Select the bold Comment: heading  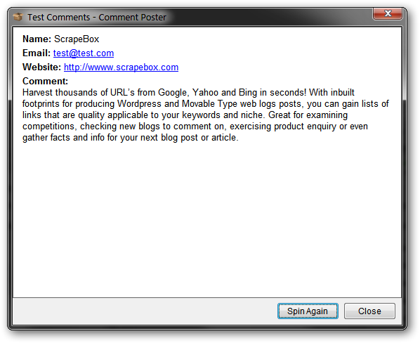pyautogui.click(x=45, y=81)
